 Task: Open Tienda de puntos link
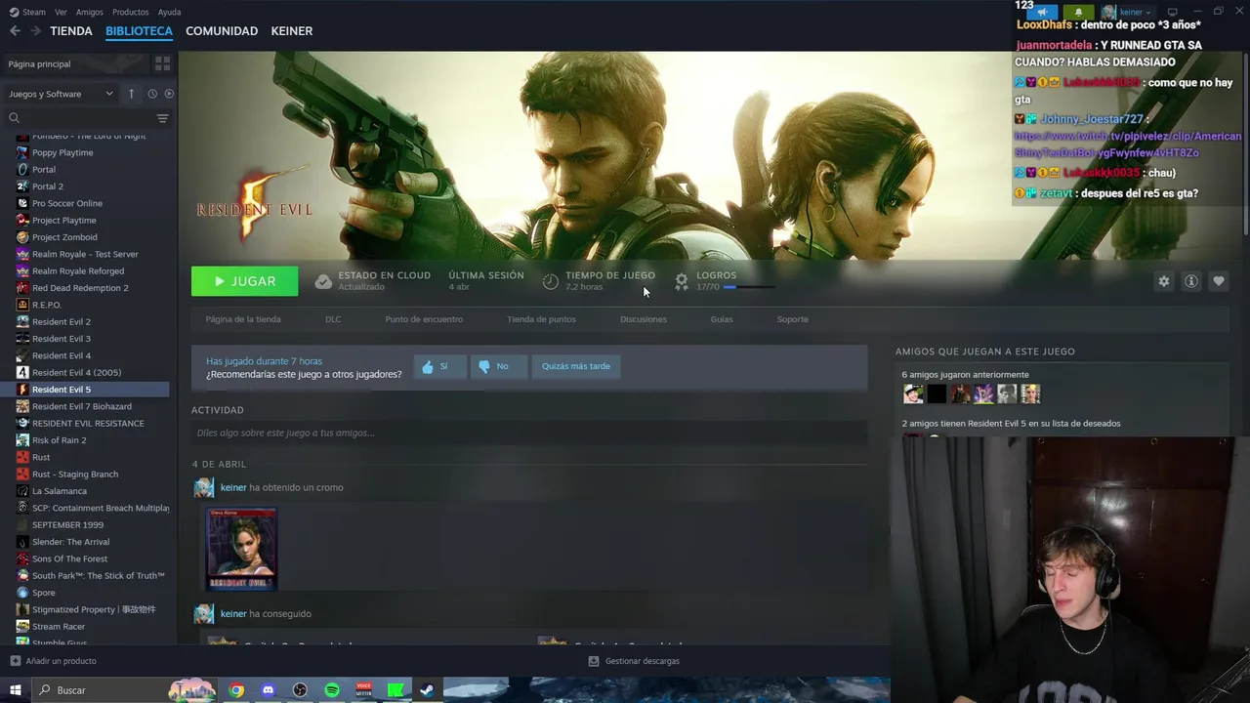pos(541,319)
